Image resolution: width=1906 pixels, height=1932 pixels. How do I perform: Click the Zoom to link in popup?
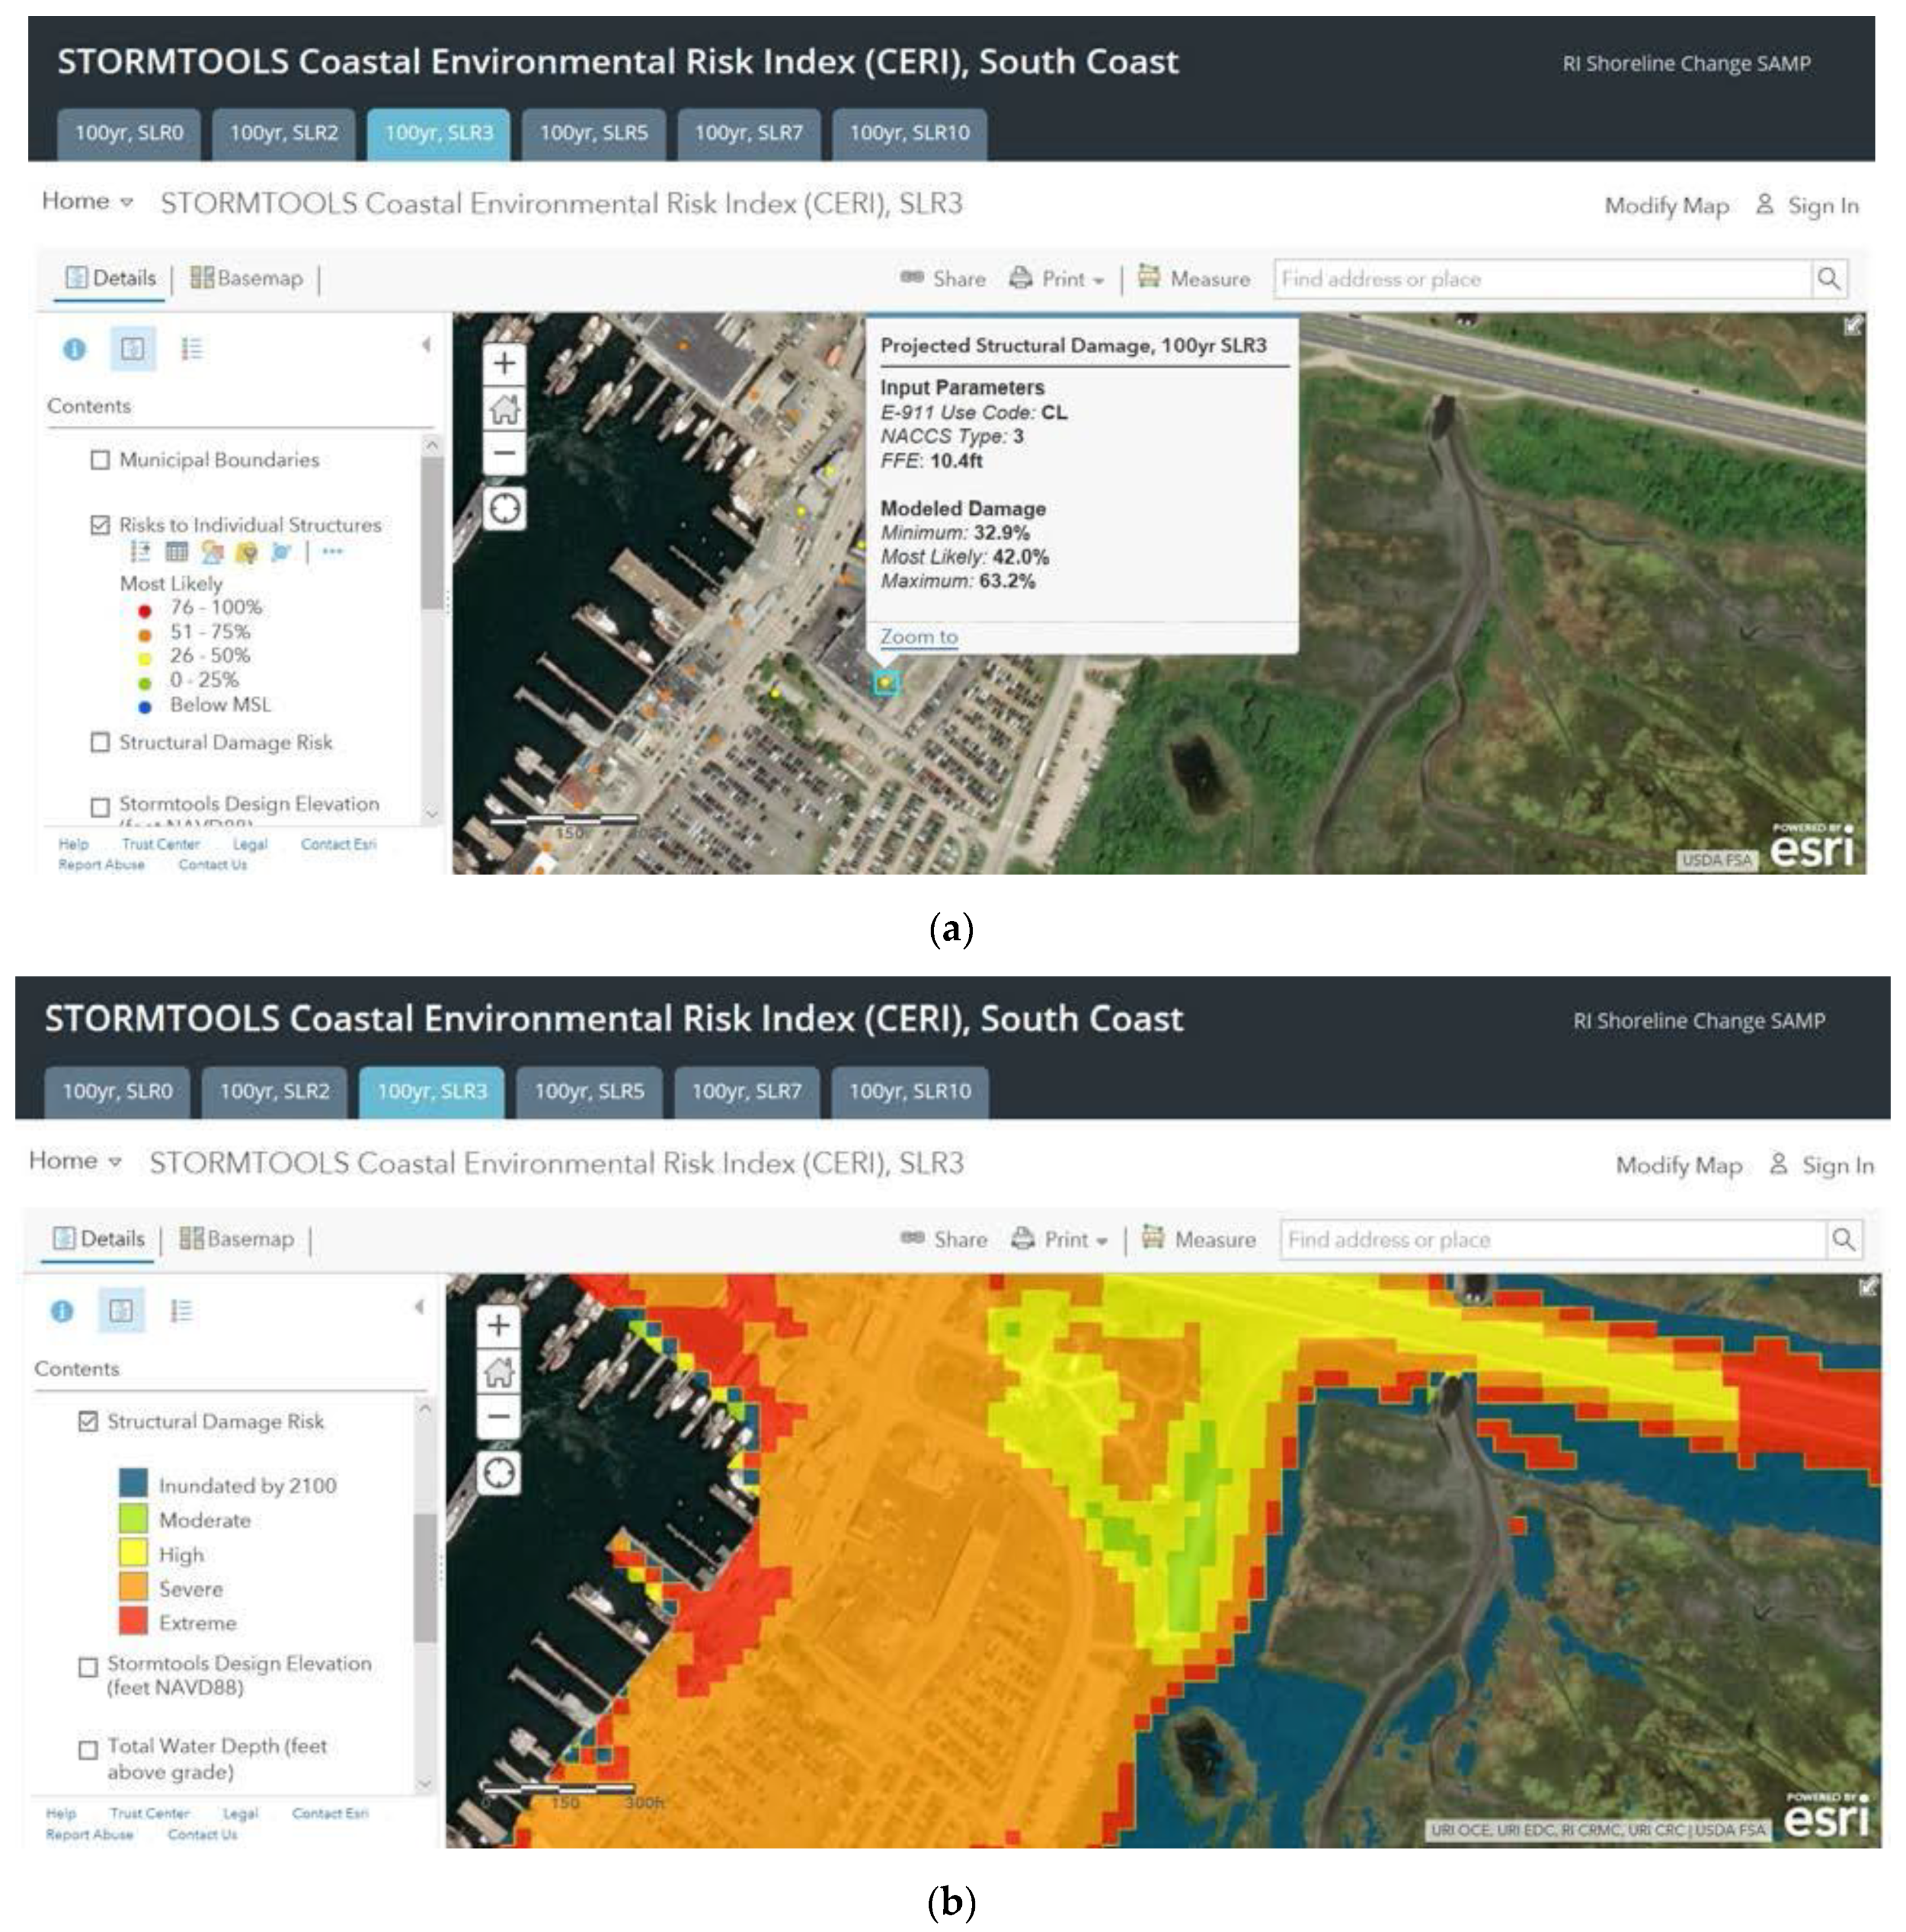(x=918, y=636)
